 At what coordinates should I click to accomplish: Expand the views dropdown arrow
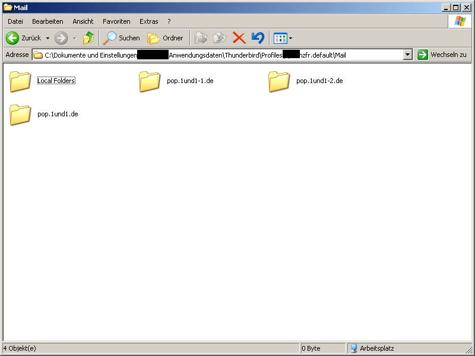[290, 39]
